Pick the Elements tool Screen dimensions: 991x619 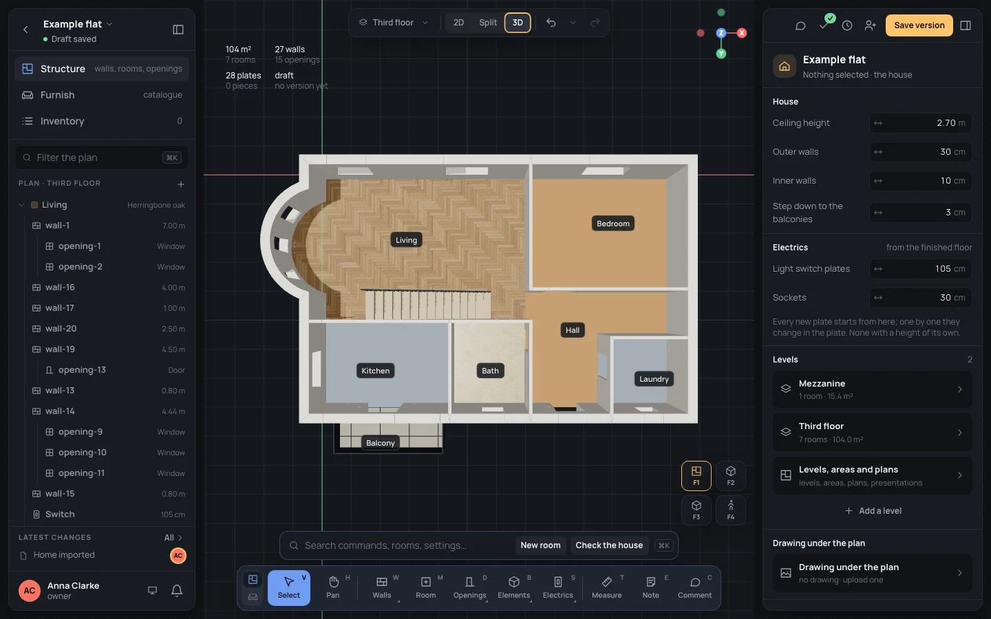click(x=514, y=588)
